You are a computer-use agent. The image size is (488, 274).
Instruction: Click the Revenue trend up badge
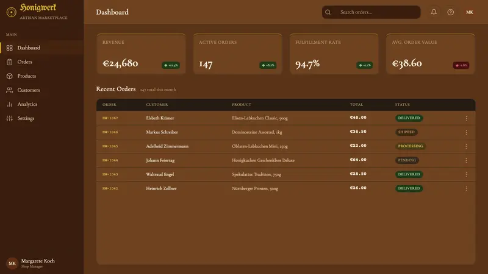point(171,65)
